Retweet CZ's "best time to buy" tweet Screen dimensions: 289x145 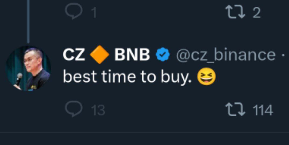236,110
